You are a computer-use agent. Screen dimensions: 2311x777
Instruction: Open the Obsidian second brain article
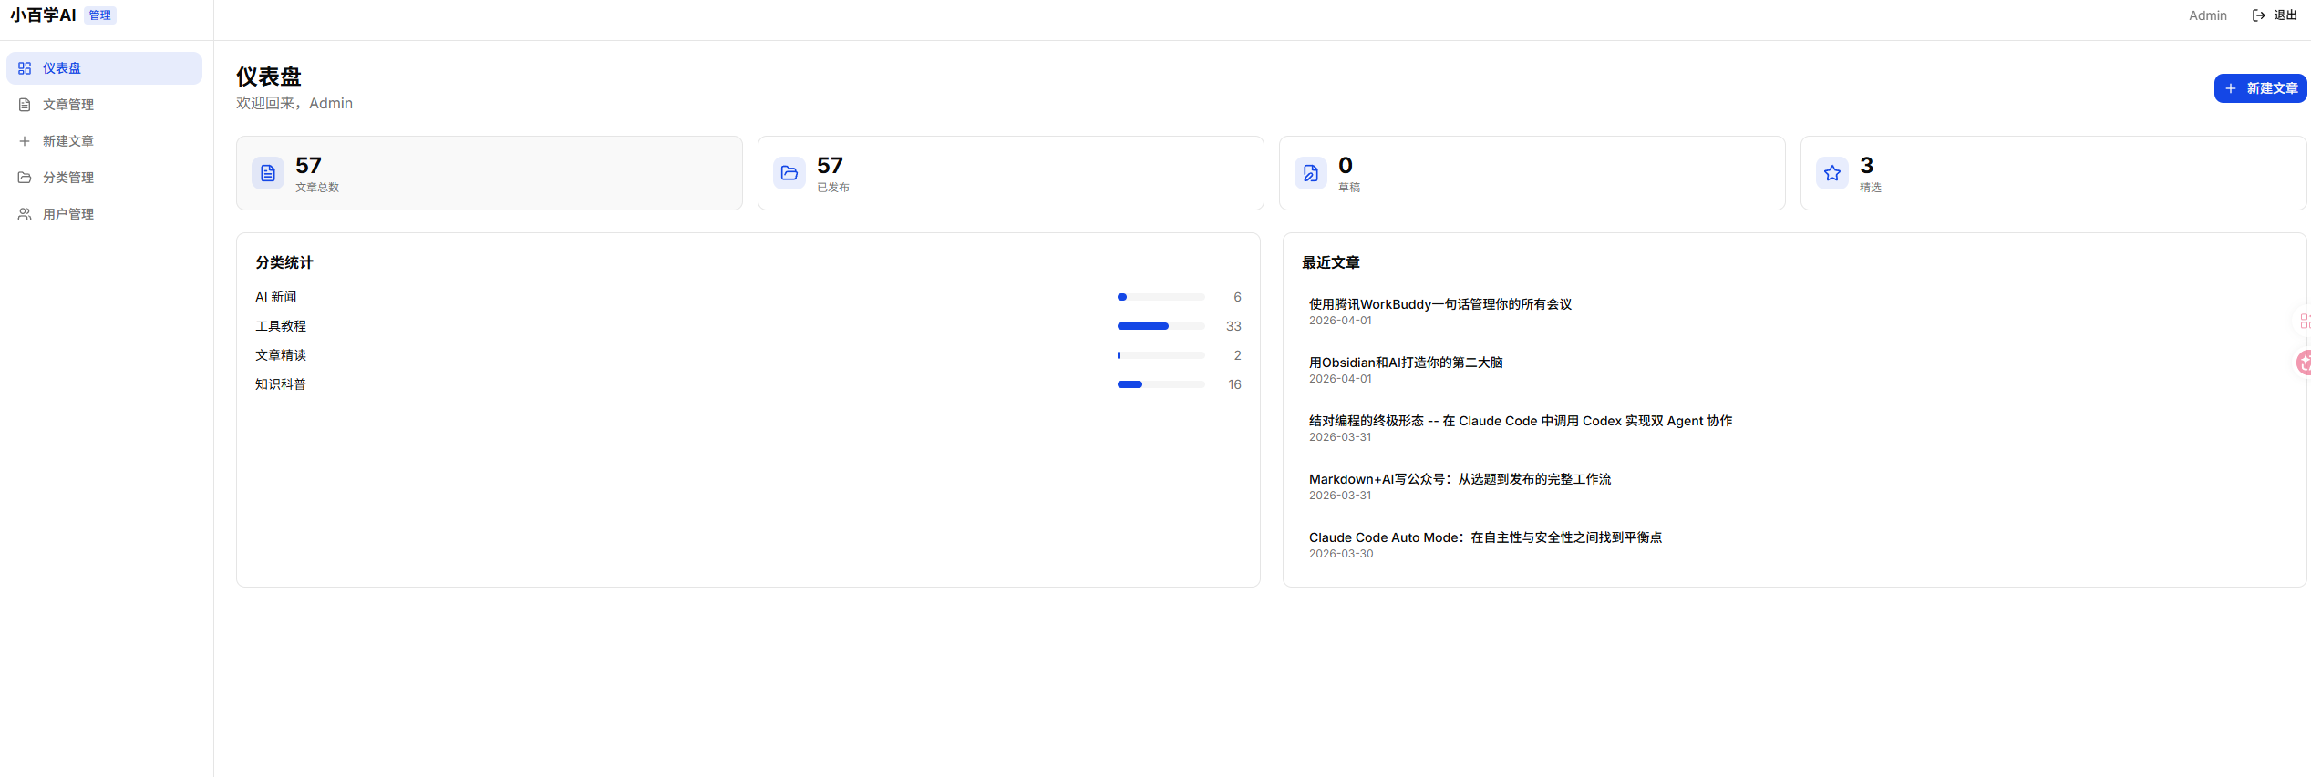point(1405,363)
